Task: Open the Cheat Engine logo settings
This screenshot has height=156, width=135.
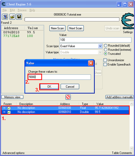Action: pos(128,21)
